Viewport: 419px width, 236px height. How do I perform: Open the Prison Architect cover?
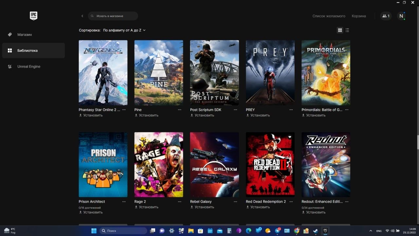103,165
